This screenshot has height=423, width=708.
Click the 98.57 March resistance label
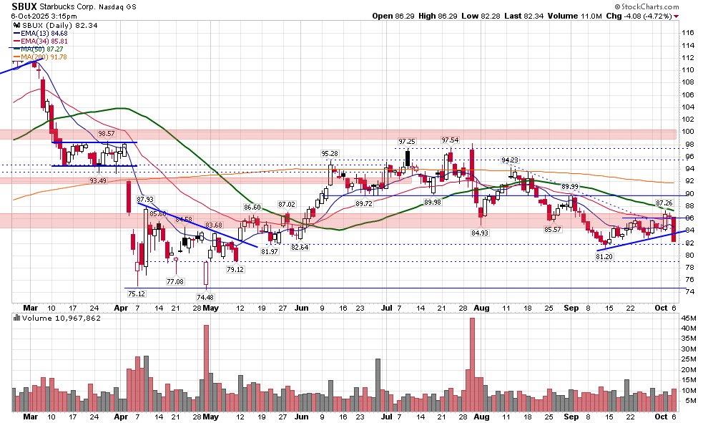click(106, 134)
